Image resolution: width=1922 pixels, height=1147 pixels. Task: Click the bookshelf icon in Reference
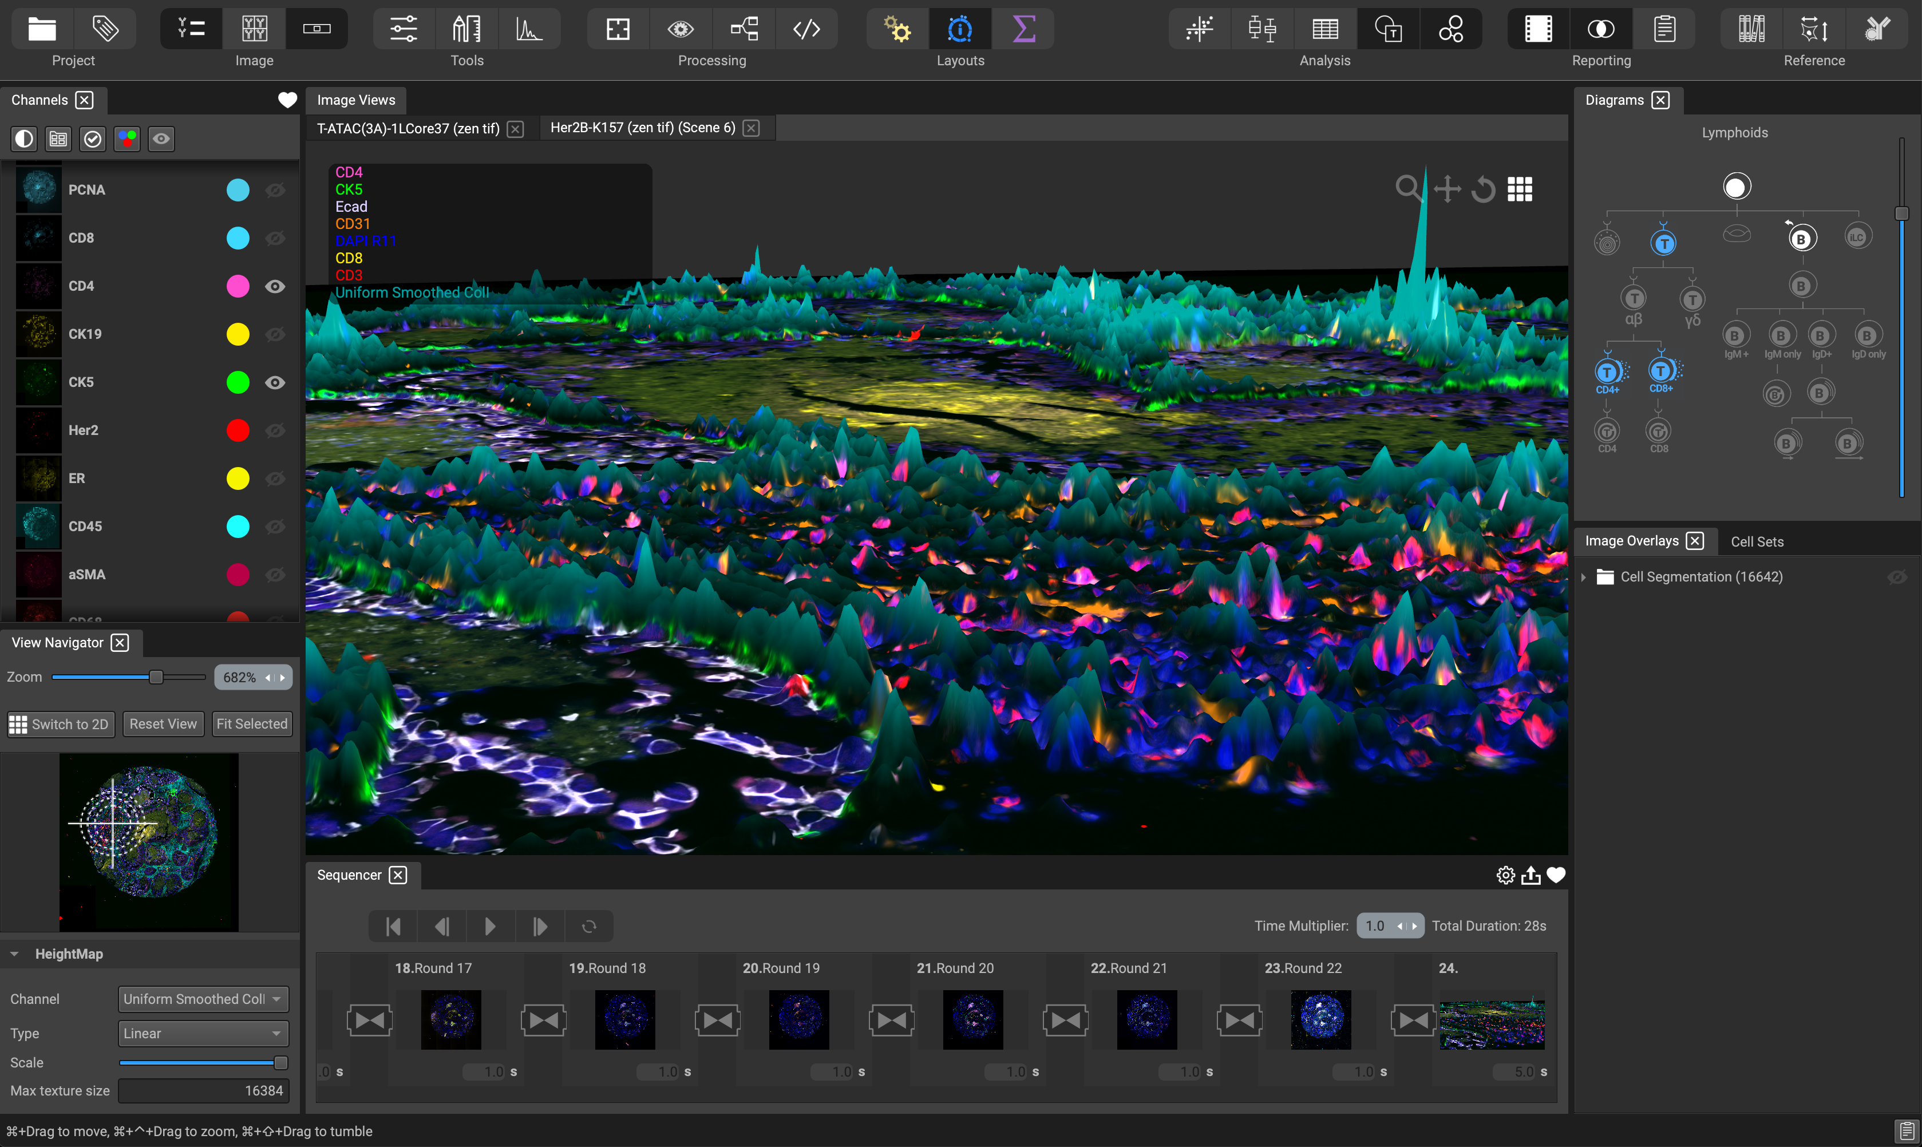[1751, 29]
